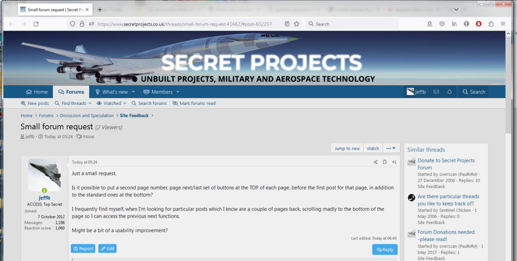This screenshot has height=261, width=517.
Task: Click thread starter jeffb under title
Action: click(x=30, y=136)
